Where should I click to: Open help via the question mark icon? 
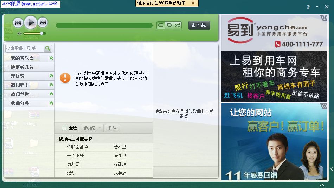pyautogui.click(x=308, y=7)
